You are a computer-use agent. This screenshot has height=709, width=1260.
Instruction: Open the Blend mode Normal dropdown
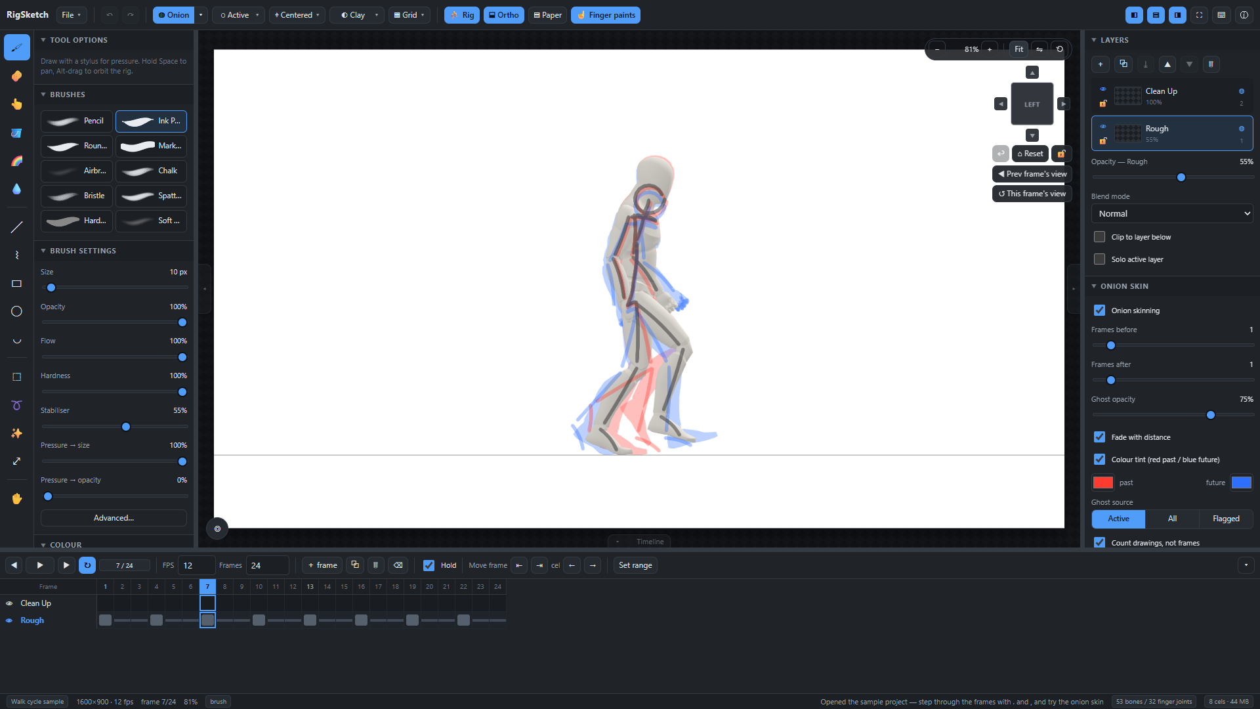(x=1172, y=214)
